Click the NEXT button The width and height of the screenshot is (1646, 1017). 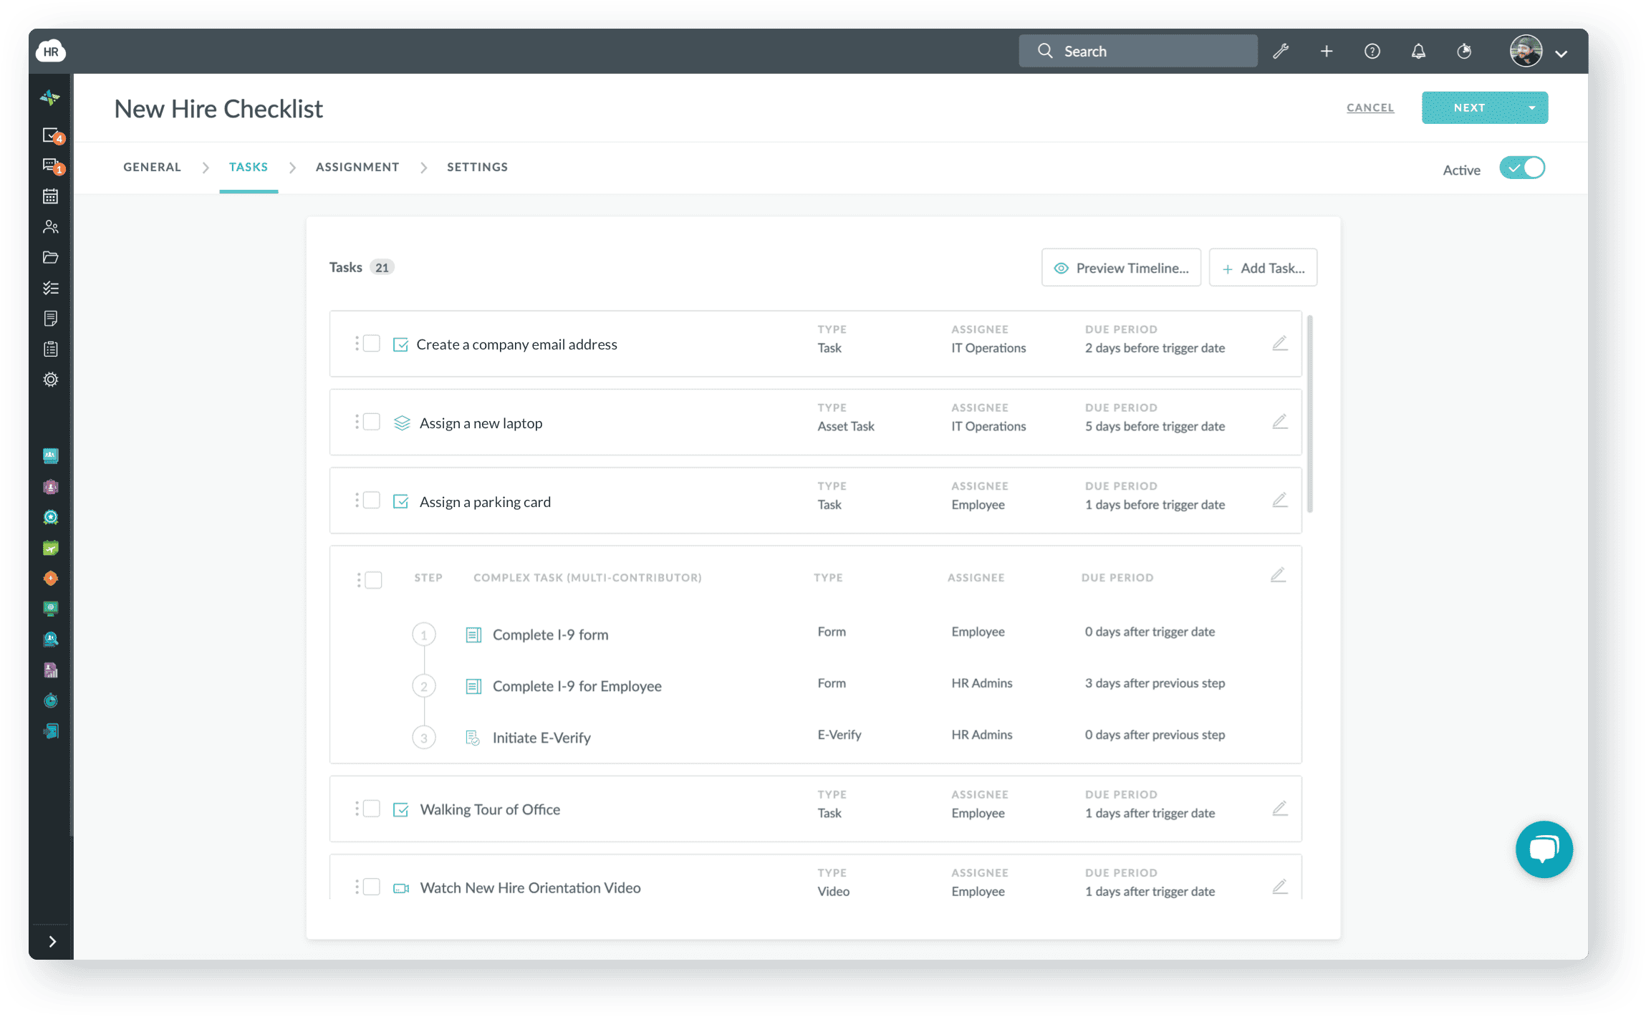pos(1470,108)
